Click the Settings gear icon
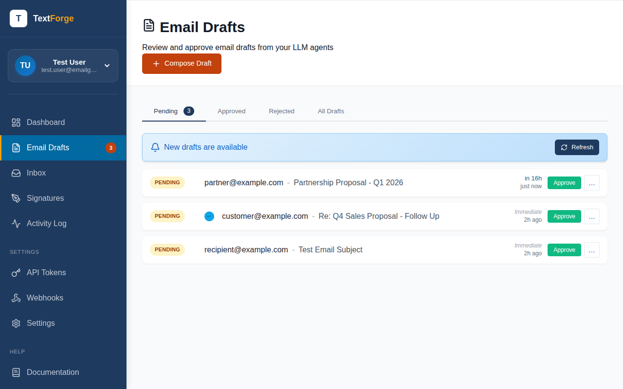 (16, 323)
